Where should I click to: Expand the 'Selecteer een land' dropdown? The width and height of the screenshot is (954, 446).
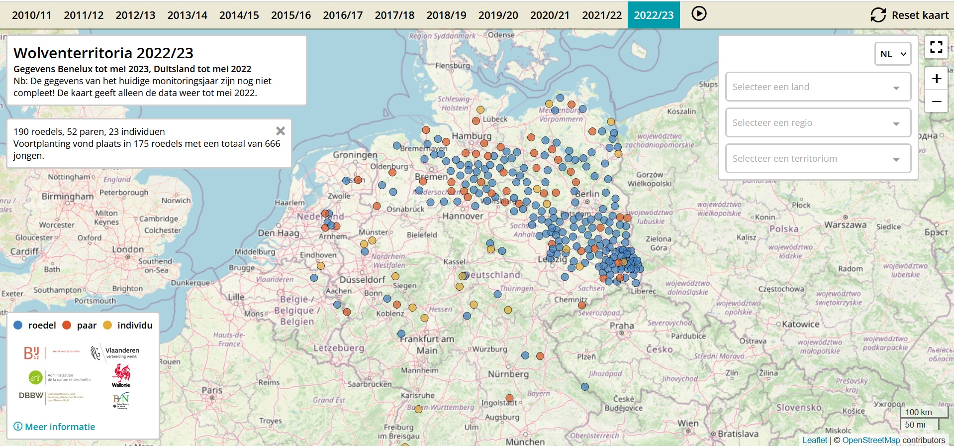tap(818, 87)
